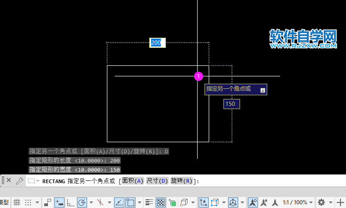Open gizmo type dropdown arrow
The height and width of the screenshot is (208, 346).
click(x=242, y=202)
